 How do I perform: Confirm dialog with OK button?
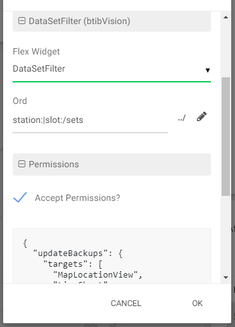click(x=197, y=304)
